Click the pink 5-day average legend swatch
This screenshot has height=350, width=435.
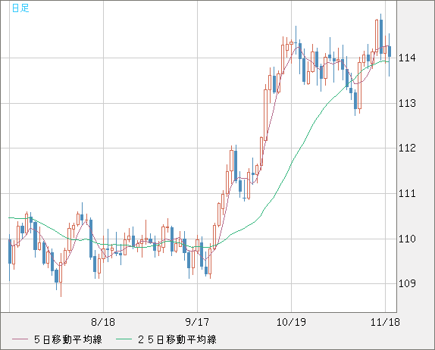click(20, 339)
